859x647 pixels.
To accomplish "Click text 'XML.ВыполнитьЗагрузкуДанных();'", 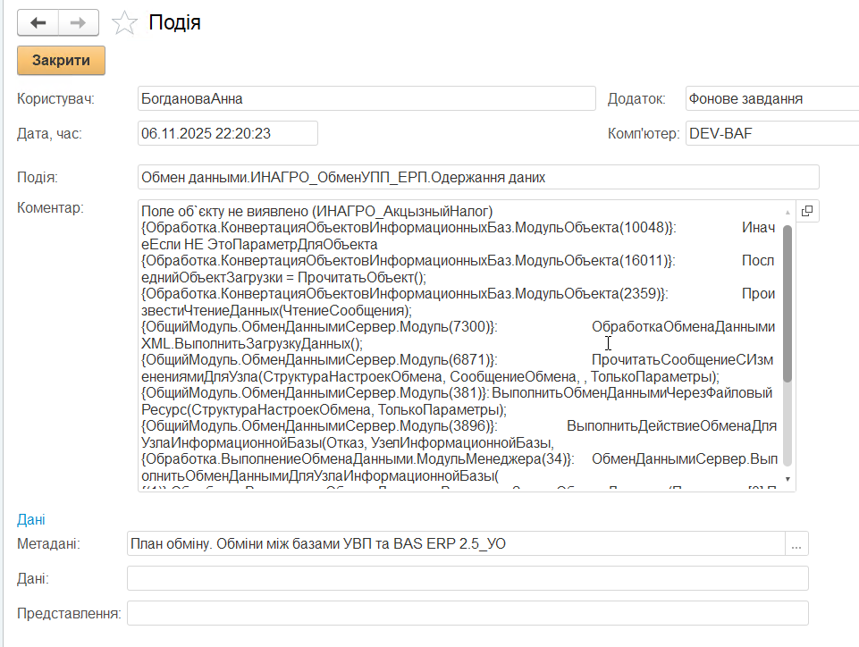I will 252,343.
